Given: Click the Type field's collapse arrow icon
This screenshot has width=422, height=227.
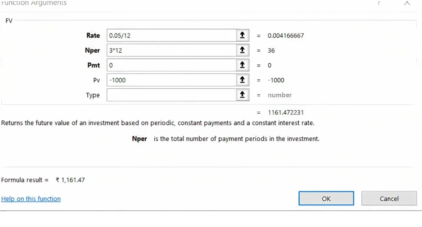Looking at the screenshot, I should click(242, 95).
